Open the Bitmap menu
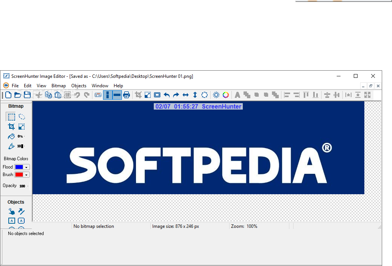 [58, 86]
